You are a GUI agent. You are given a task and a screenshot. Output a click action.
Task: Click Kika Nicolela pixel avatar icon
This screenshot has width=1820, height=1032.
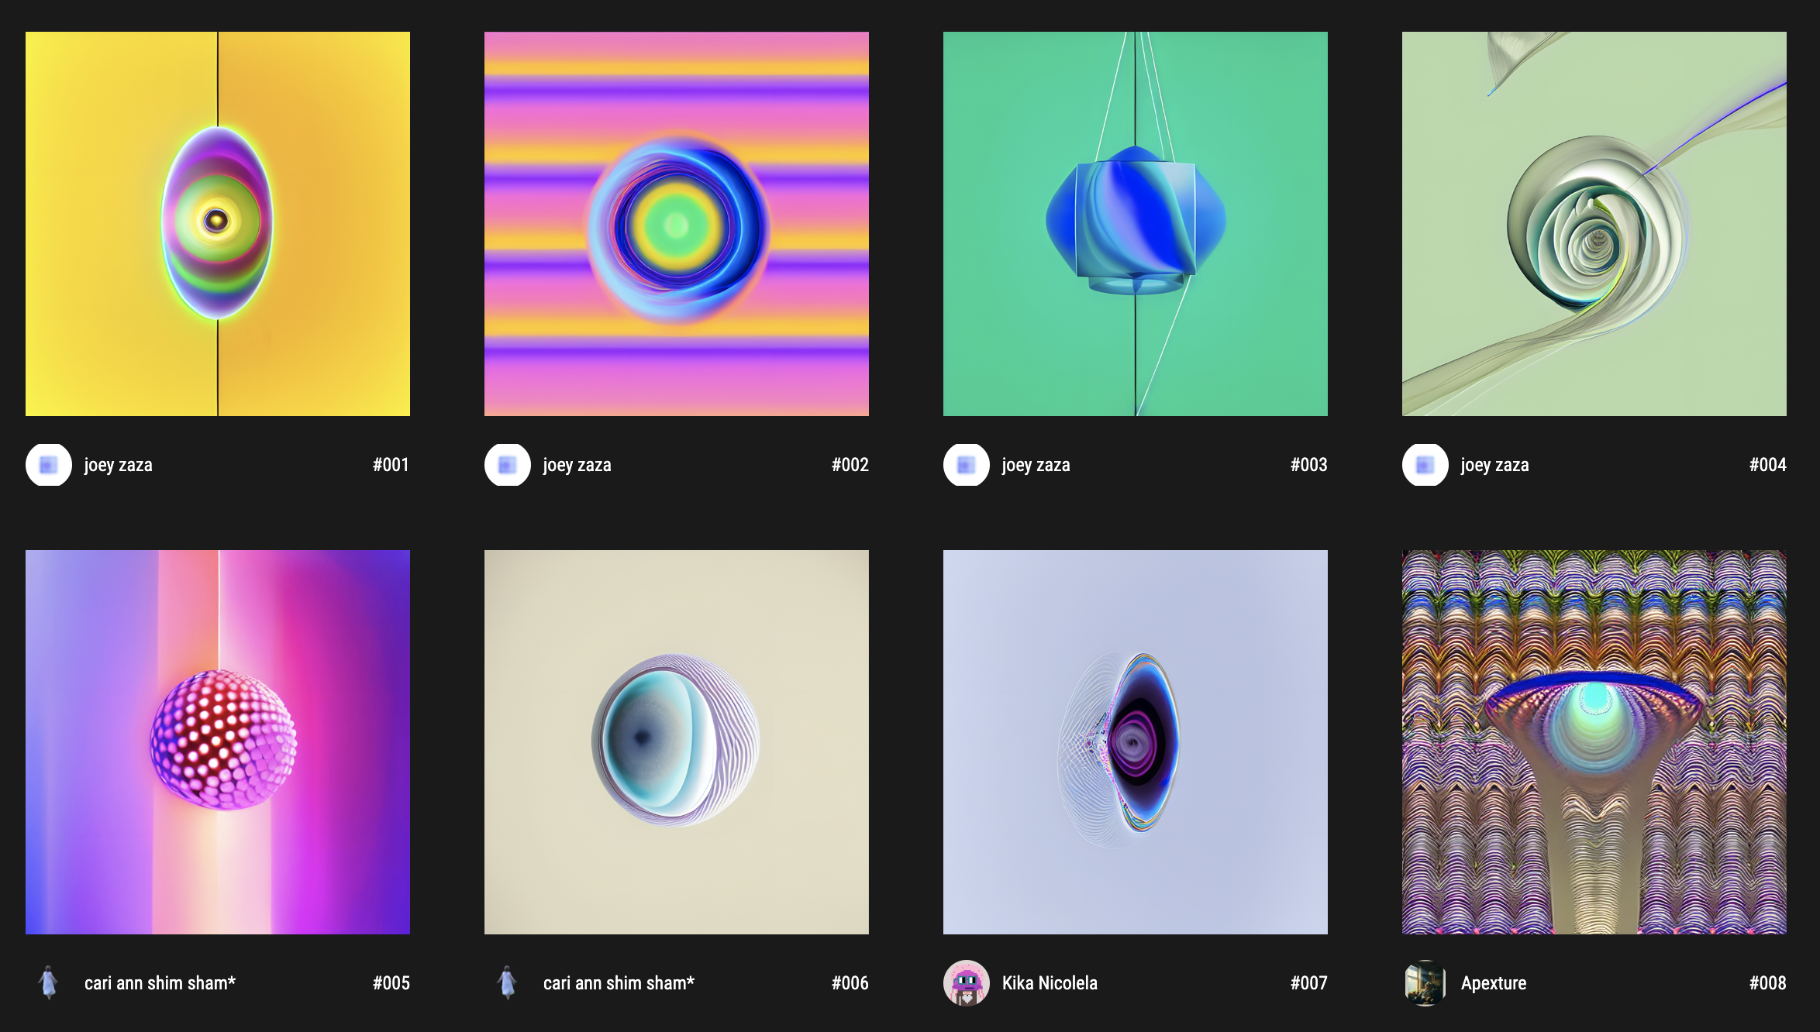pos(967,982)
